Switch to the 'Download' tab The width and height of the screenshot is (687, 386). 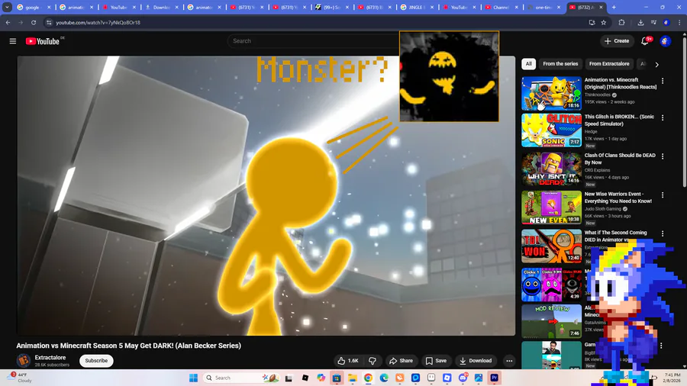point(161,7)
